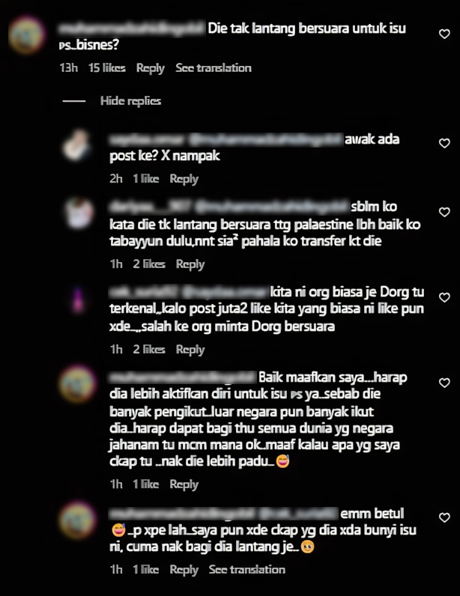460x596 pixels.
Task: Like the 'Baik maafkan saya' reply
Action: click(x=444, y=383)
